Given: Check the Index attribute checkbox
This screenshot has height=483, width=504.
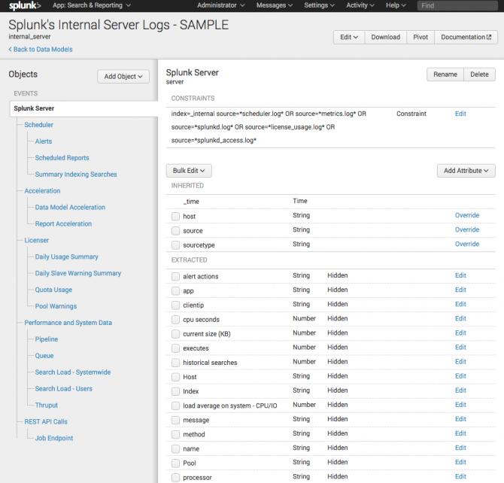Looking at the screenshot, I should click(x=175, y=391).
